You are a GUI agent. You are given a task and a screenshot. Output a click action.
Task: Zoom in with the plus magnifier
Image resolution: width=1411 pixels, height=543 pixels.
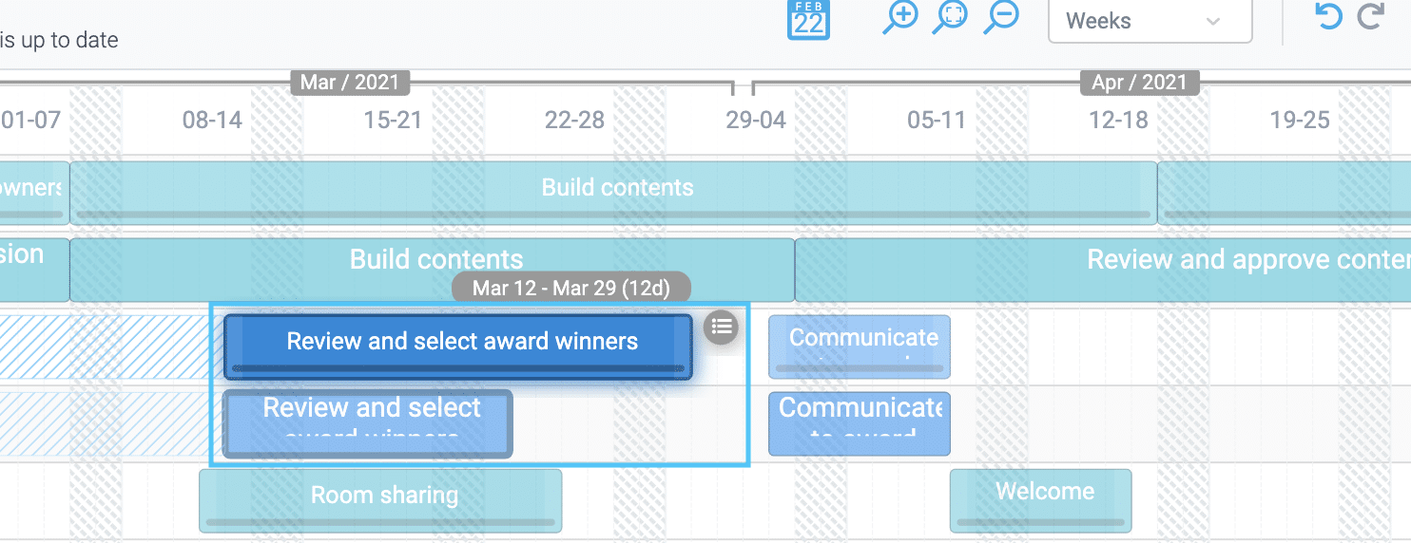pyautogui.click(x=899, y=17)
